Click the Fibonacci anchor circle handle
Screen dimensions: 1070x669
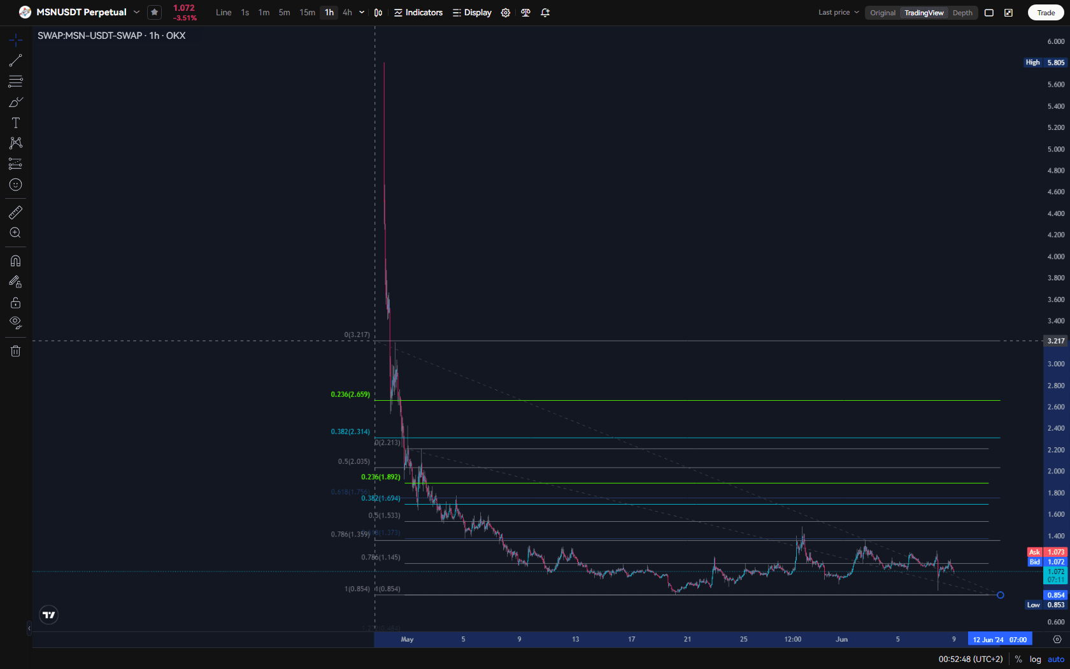pos(1000,595)
